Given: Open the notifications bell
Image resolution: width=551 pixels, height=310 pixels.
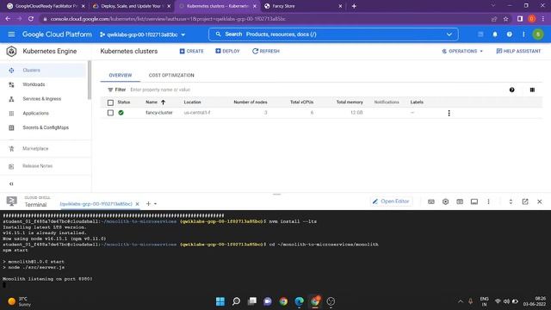Looking at the screenshot, I should 495,34.
